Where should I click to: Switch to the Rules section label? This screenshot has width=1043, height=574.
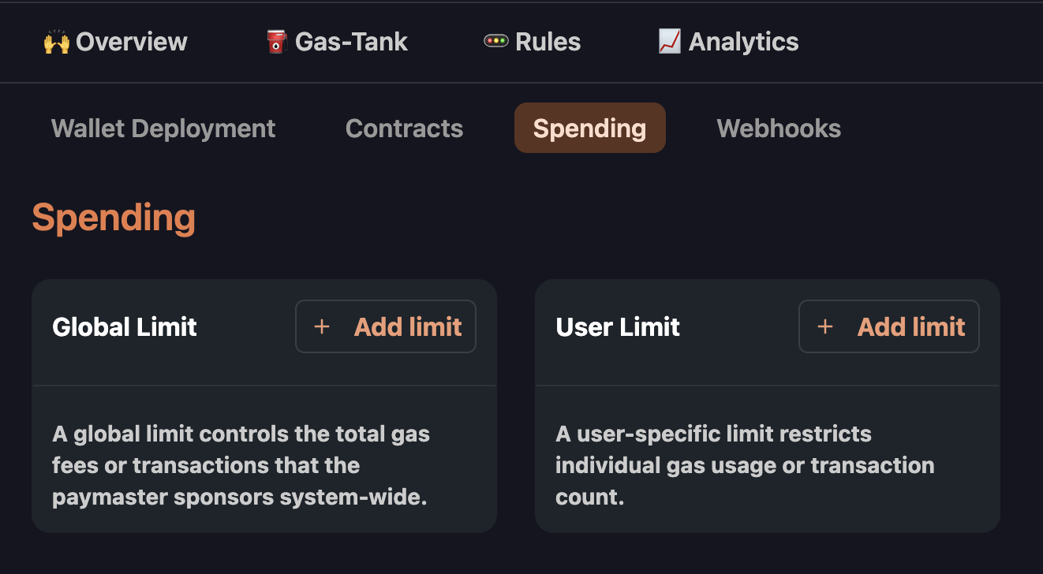click(548, 42)
